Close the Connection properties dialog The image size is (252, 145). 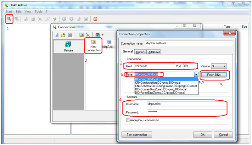(x=230, y=33)
